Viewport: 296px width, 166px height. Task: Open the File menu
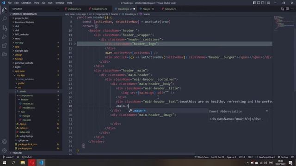(x=10, y=3)
